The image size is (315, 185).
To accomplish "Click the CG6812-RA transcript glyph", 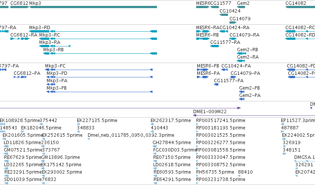I will [20, 39].
